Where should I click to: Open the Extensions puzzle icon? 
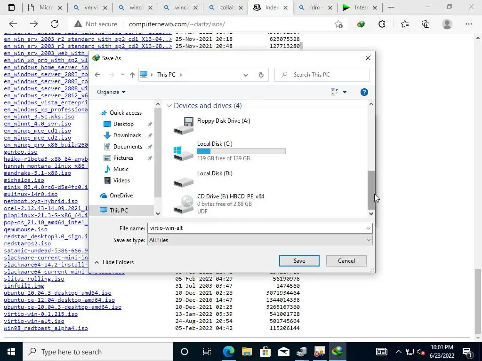point(382,24)
